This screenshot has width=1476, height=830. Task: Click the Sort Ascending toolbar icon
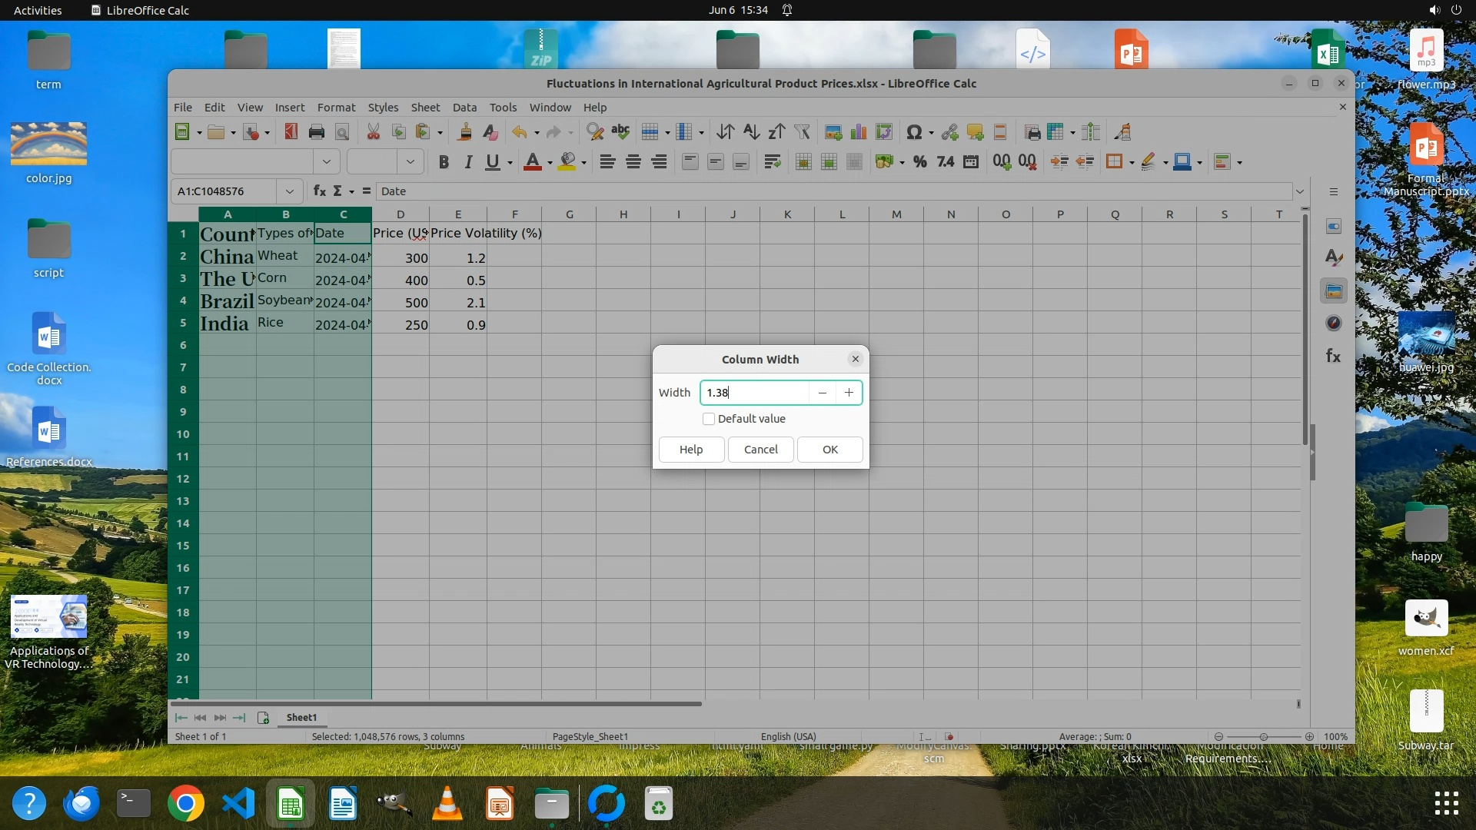[751, 132]
